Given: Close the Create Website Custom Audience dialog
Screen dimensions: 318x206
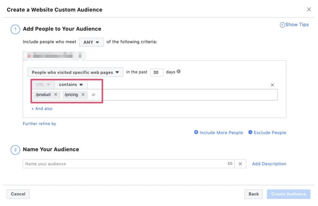Looking at the screenshot, I should point(309,9).
